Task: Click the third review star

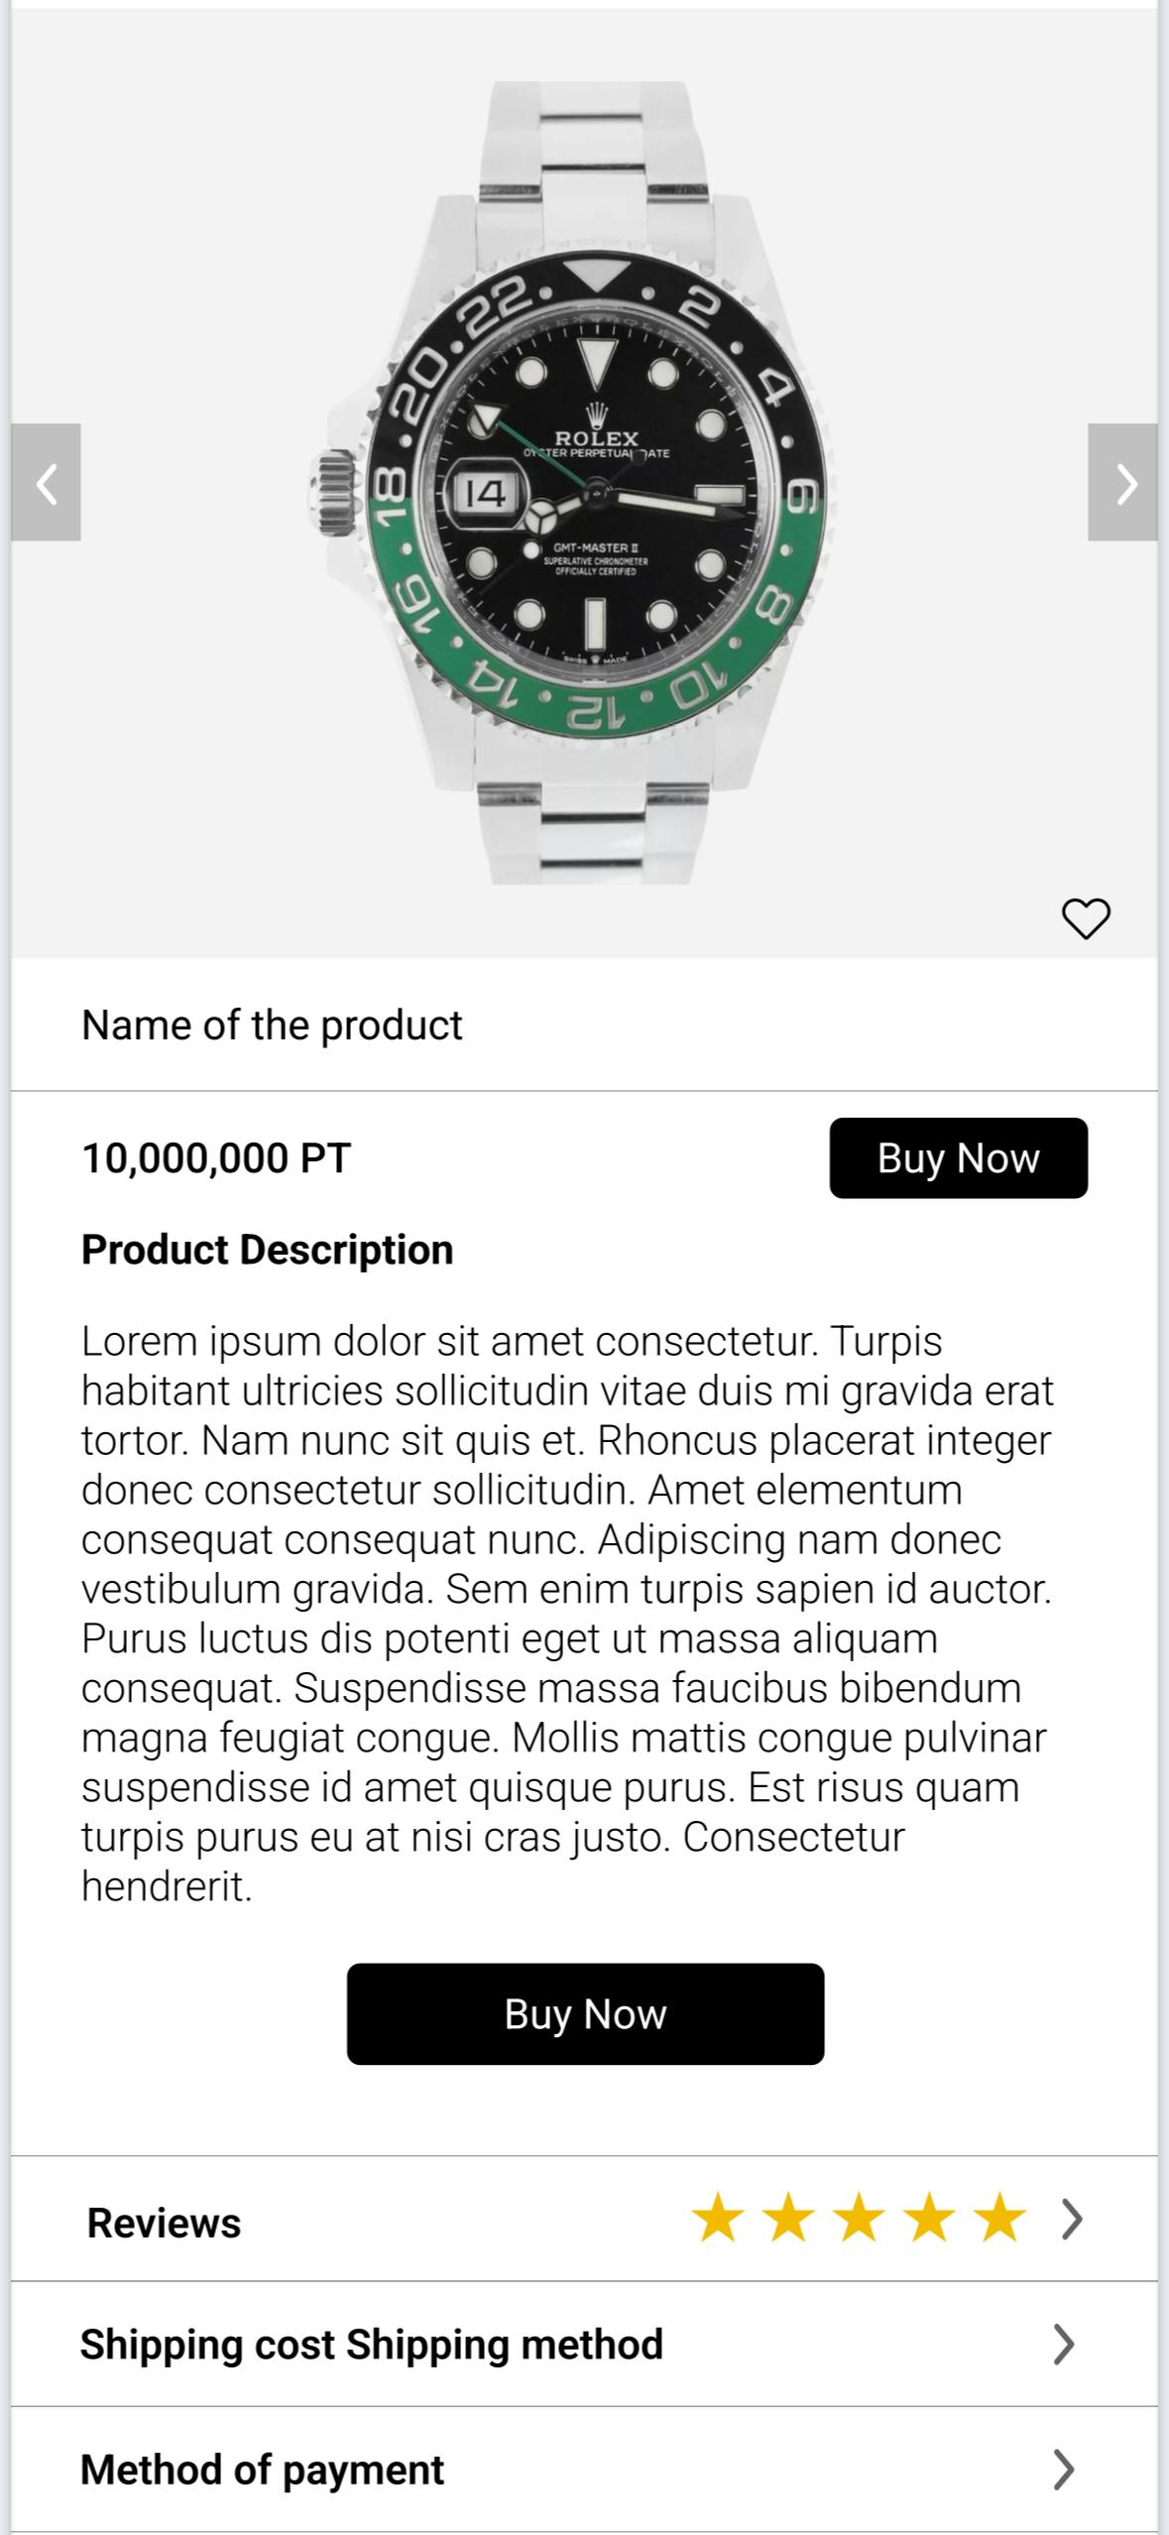Action: 859,2219
